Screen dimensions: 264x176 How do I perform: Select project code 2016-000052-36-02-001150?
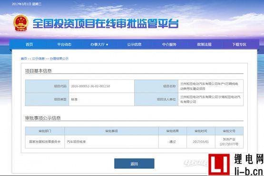click(x=90, y=86)
